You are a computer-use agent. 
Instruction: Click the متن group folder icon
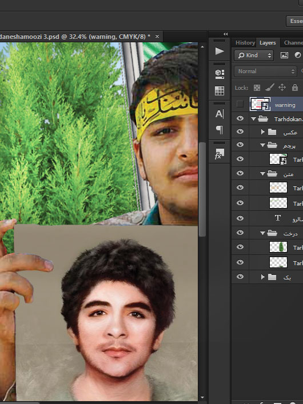272,174
